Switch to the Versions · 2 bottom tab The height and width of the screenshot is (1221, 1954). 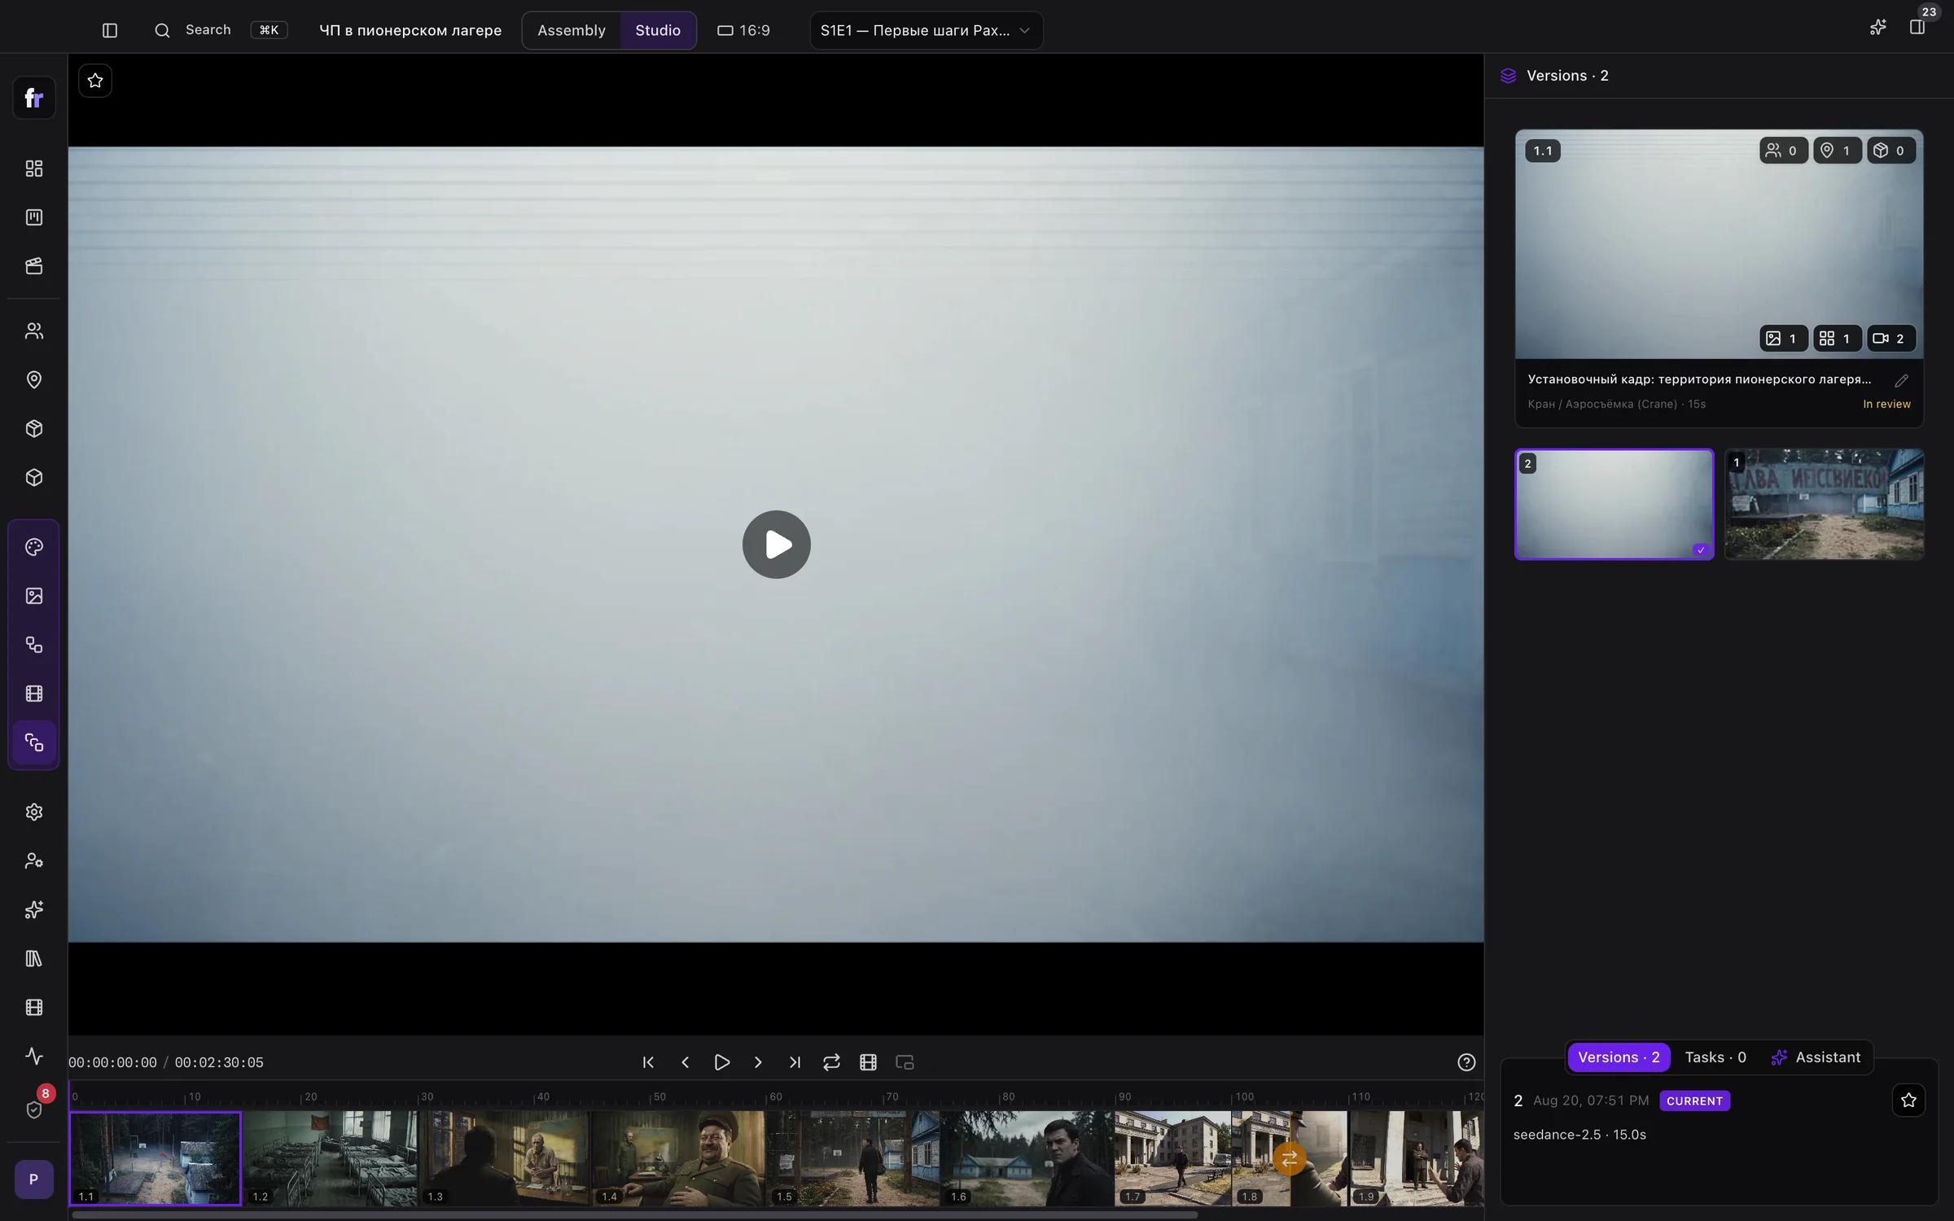click(x=1619, y=1057)
